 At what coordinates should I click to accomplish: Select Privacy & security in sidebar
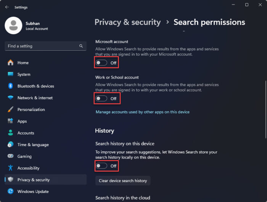pos(46,180)
